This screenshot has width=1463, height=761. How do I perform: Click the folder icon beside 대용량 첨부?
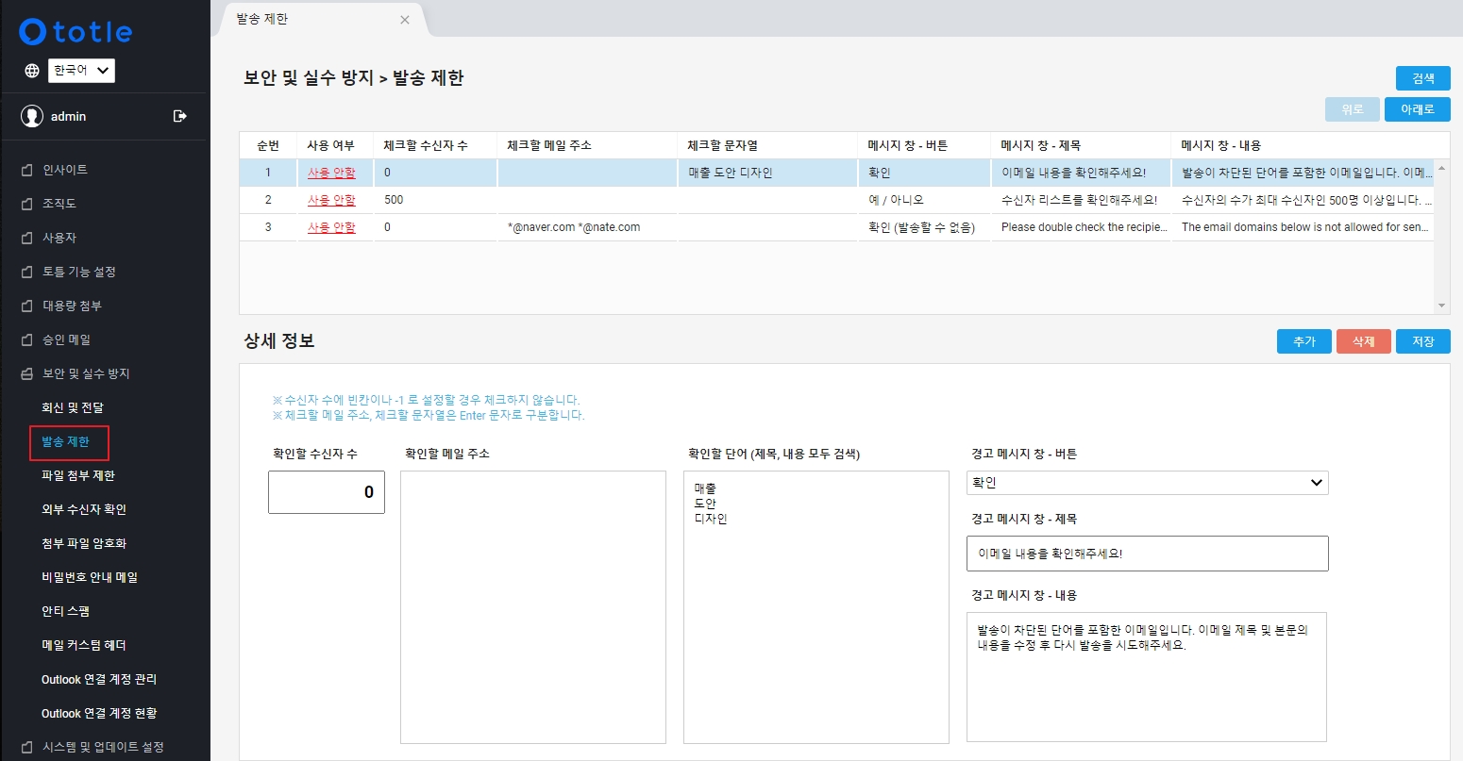[x=27, y=306]
